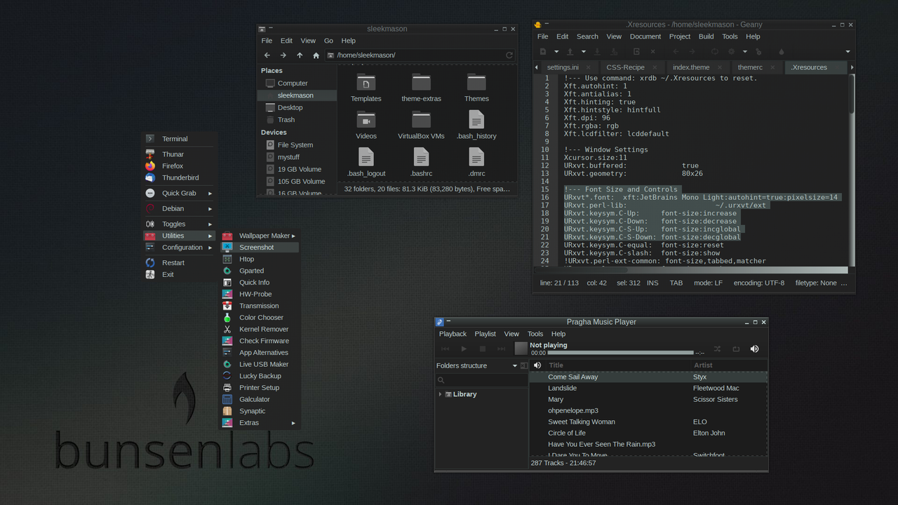Click the file manager home icon
The height and width of the screenshot is (505, 898).
316,55
